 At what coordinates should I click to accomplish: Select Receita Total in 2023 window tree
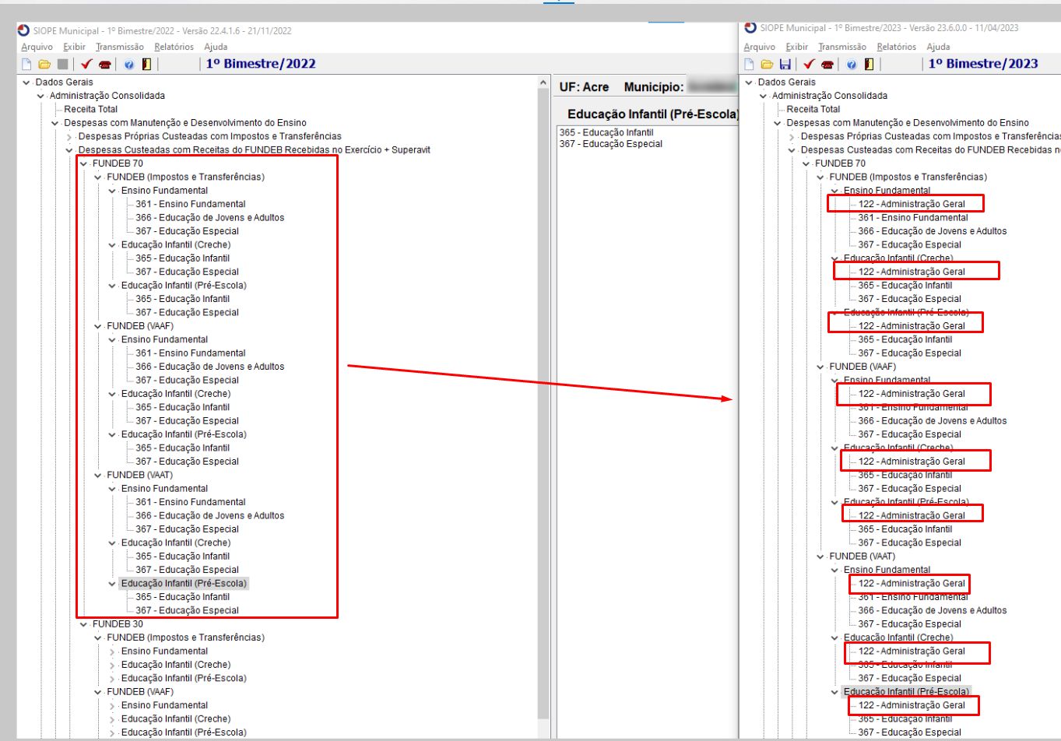813,109
